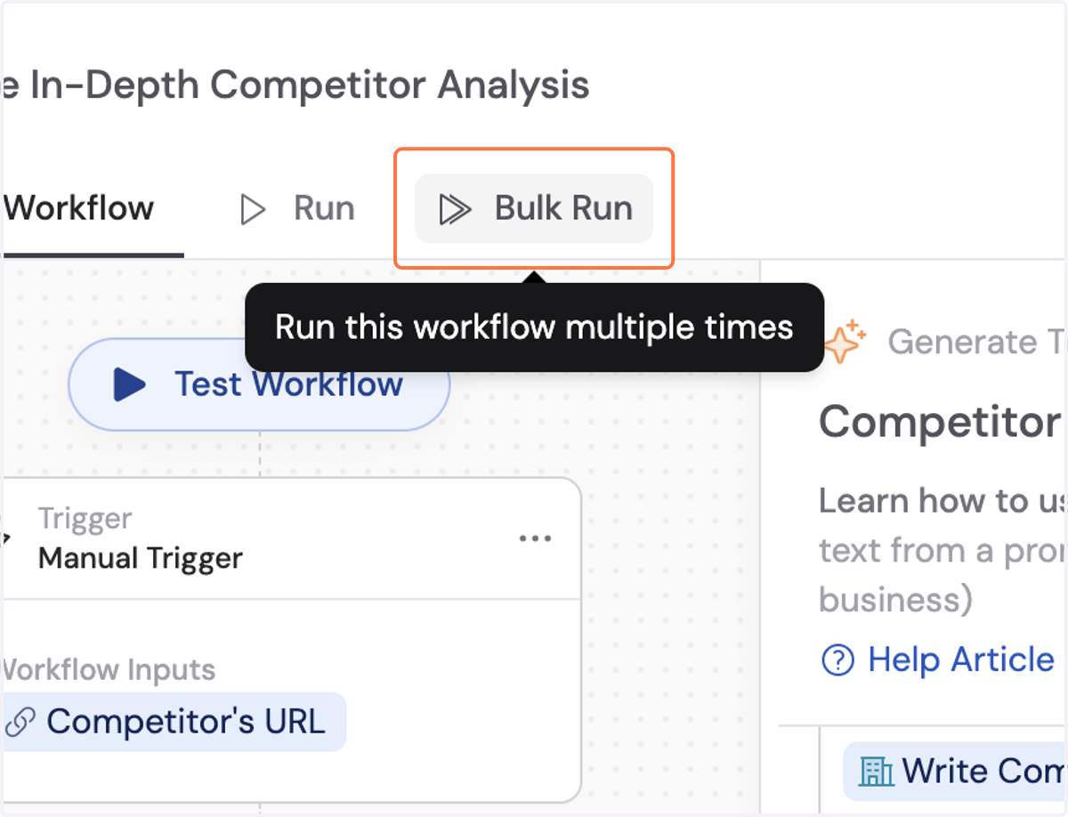Screen dimensions: 1068x817
Task: Click the play icon in Test Workflow
Action: pyautogui.click(x=130, y=384)
